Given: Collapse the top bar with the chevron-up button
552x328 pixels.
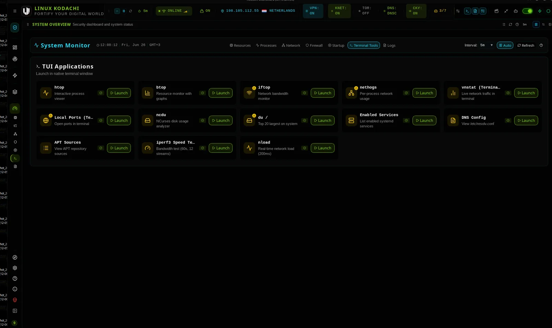Looking at the screenshot, I should [117, 11].
